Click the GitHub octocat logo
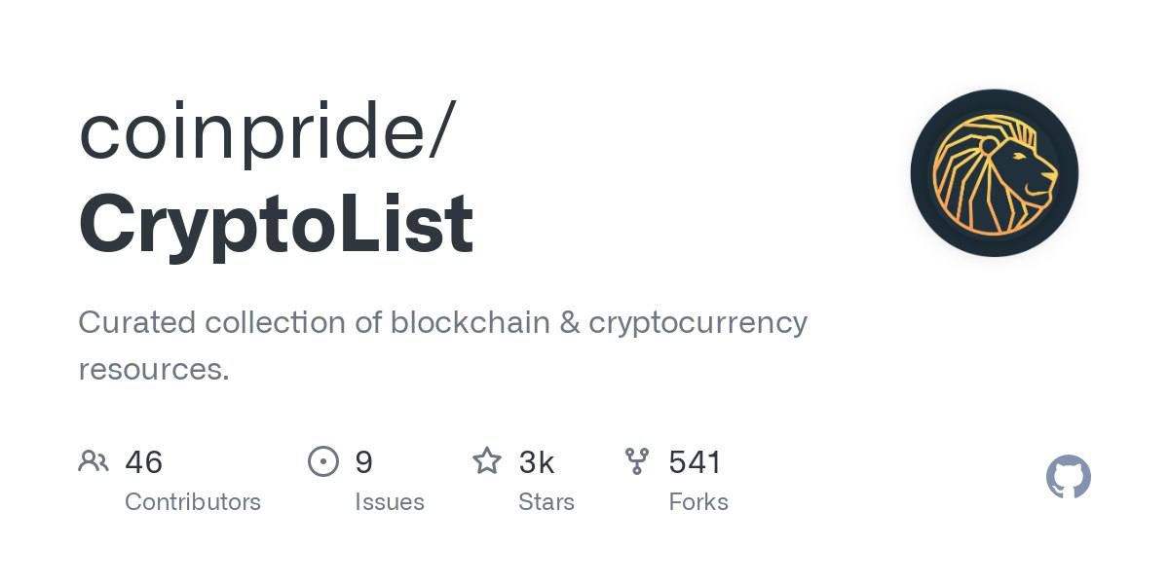1169x584 pixels. pos(1068,477)
